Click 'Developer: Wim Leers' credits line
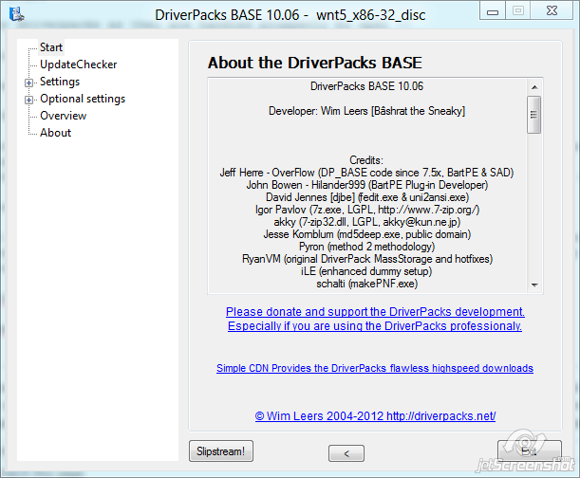 coord(367,111)
